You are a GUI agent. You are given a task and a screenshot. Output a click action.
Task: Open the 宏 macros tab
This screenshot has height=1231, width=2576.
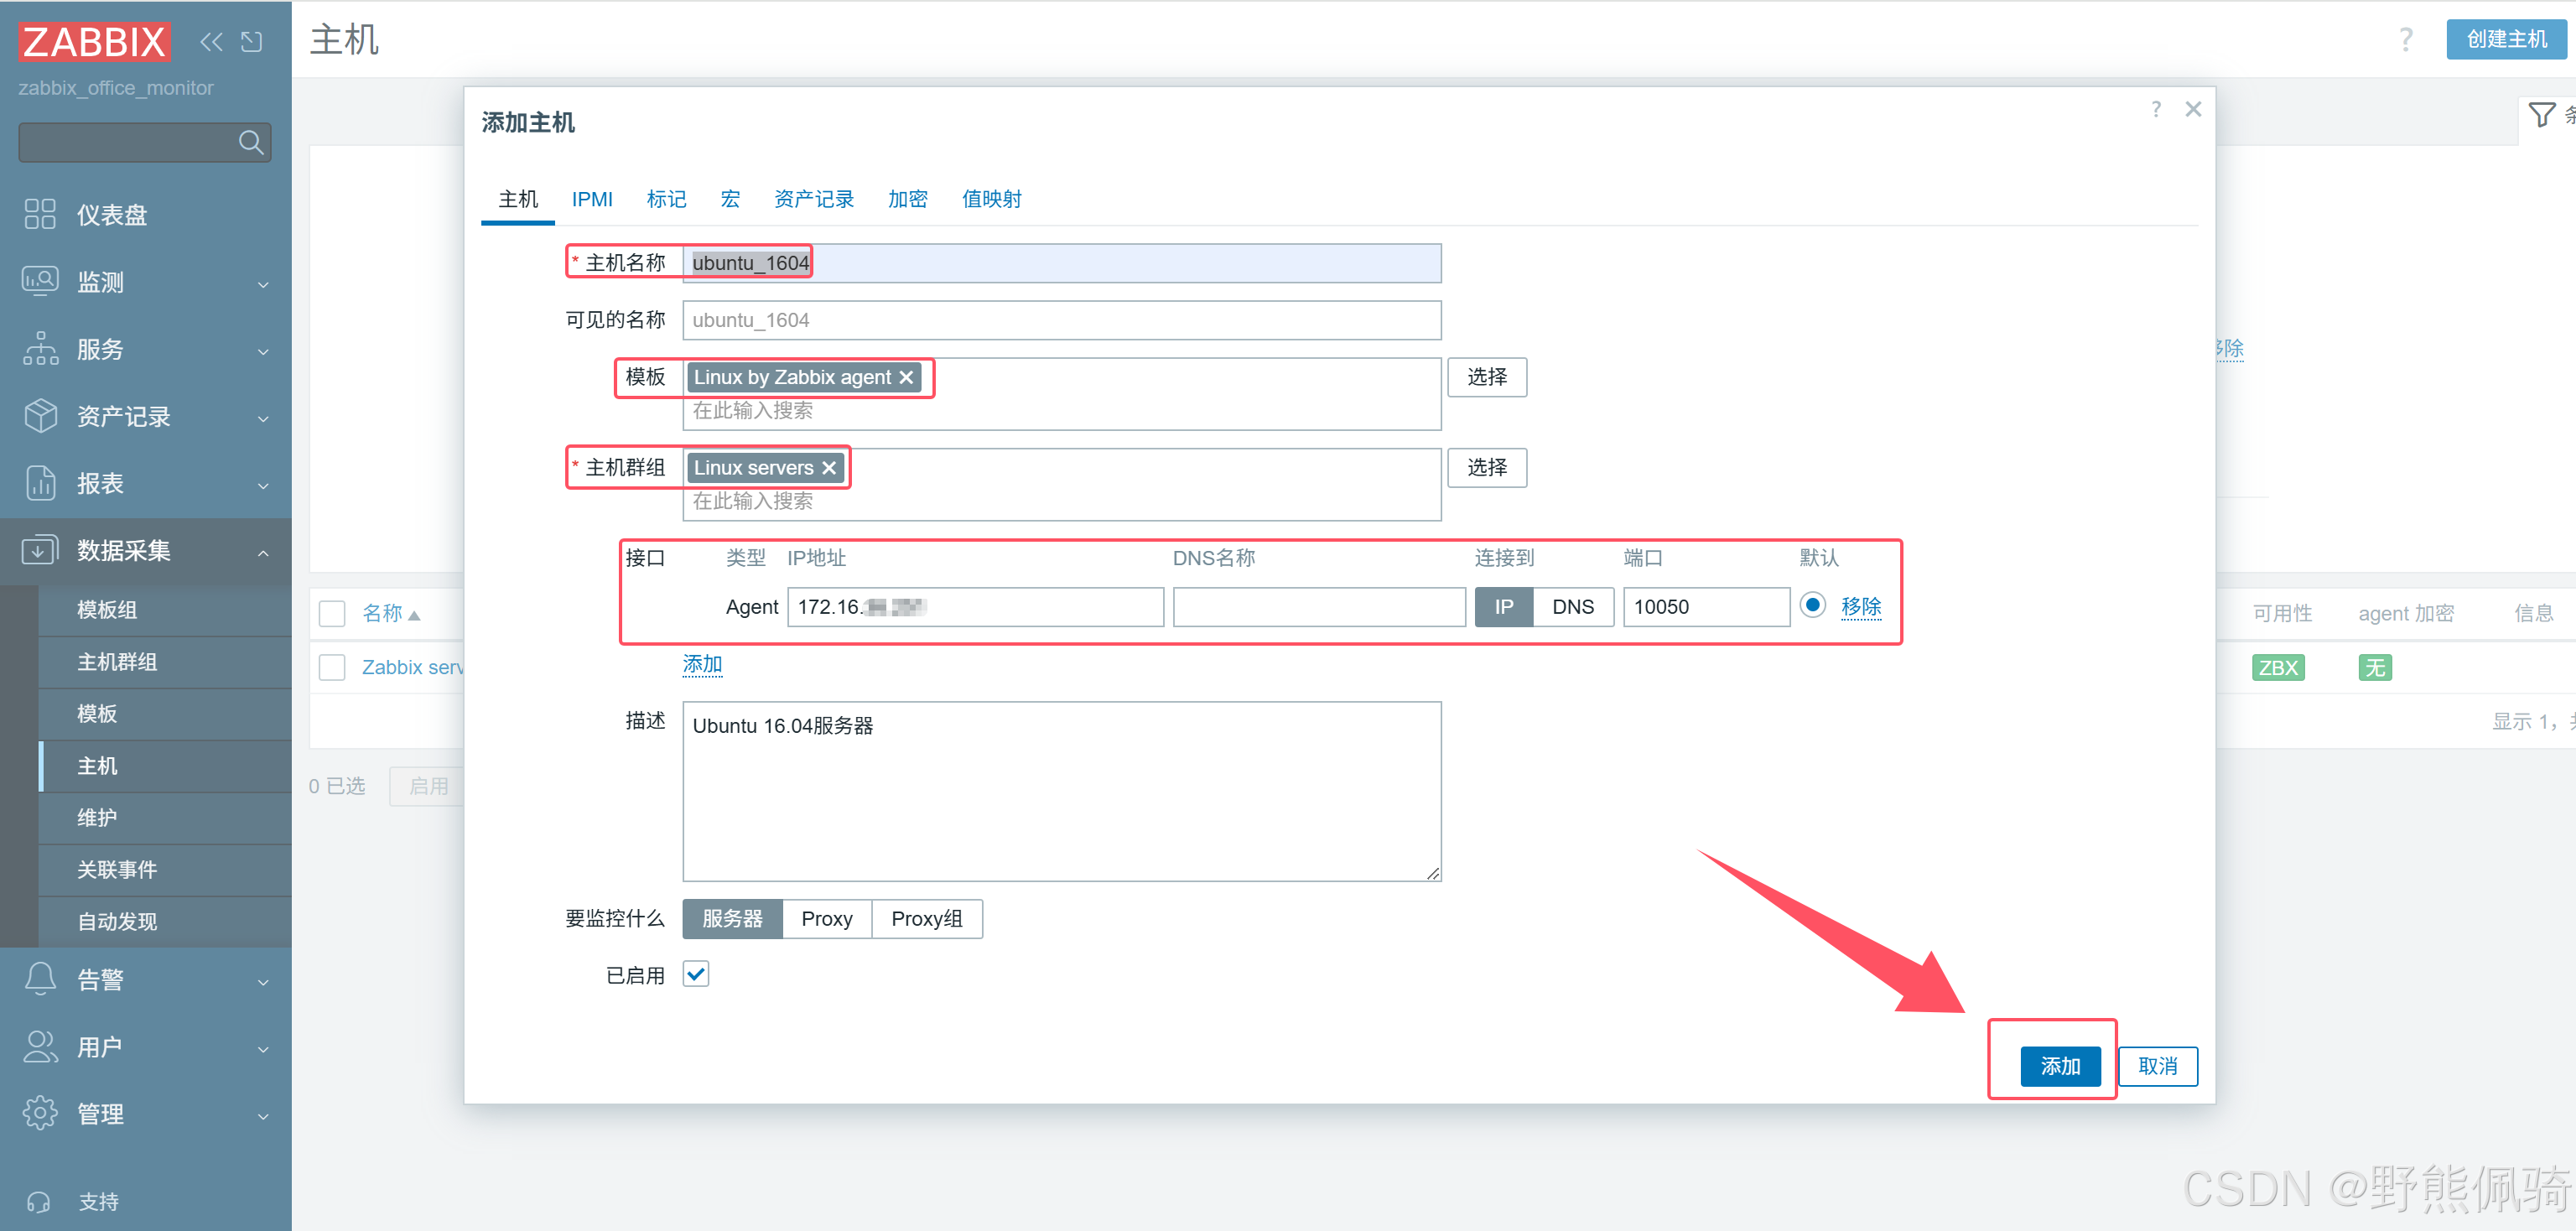(730, 199)
